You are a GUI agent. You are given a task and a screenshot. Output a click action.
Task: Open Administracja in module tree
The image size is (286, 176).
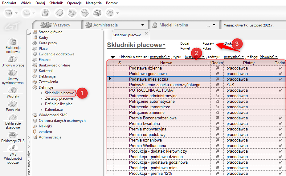click(50, 137)
